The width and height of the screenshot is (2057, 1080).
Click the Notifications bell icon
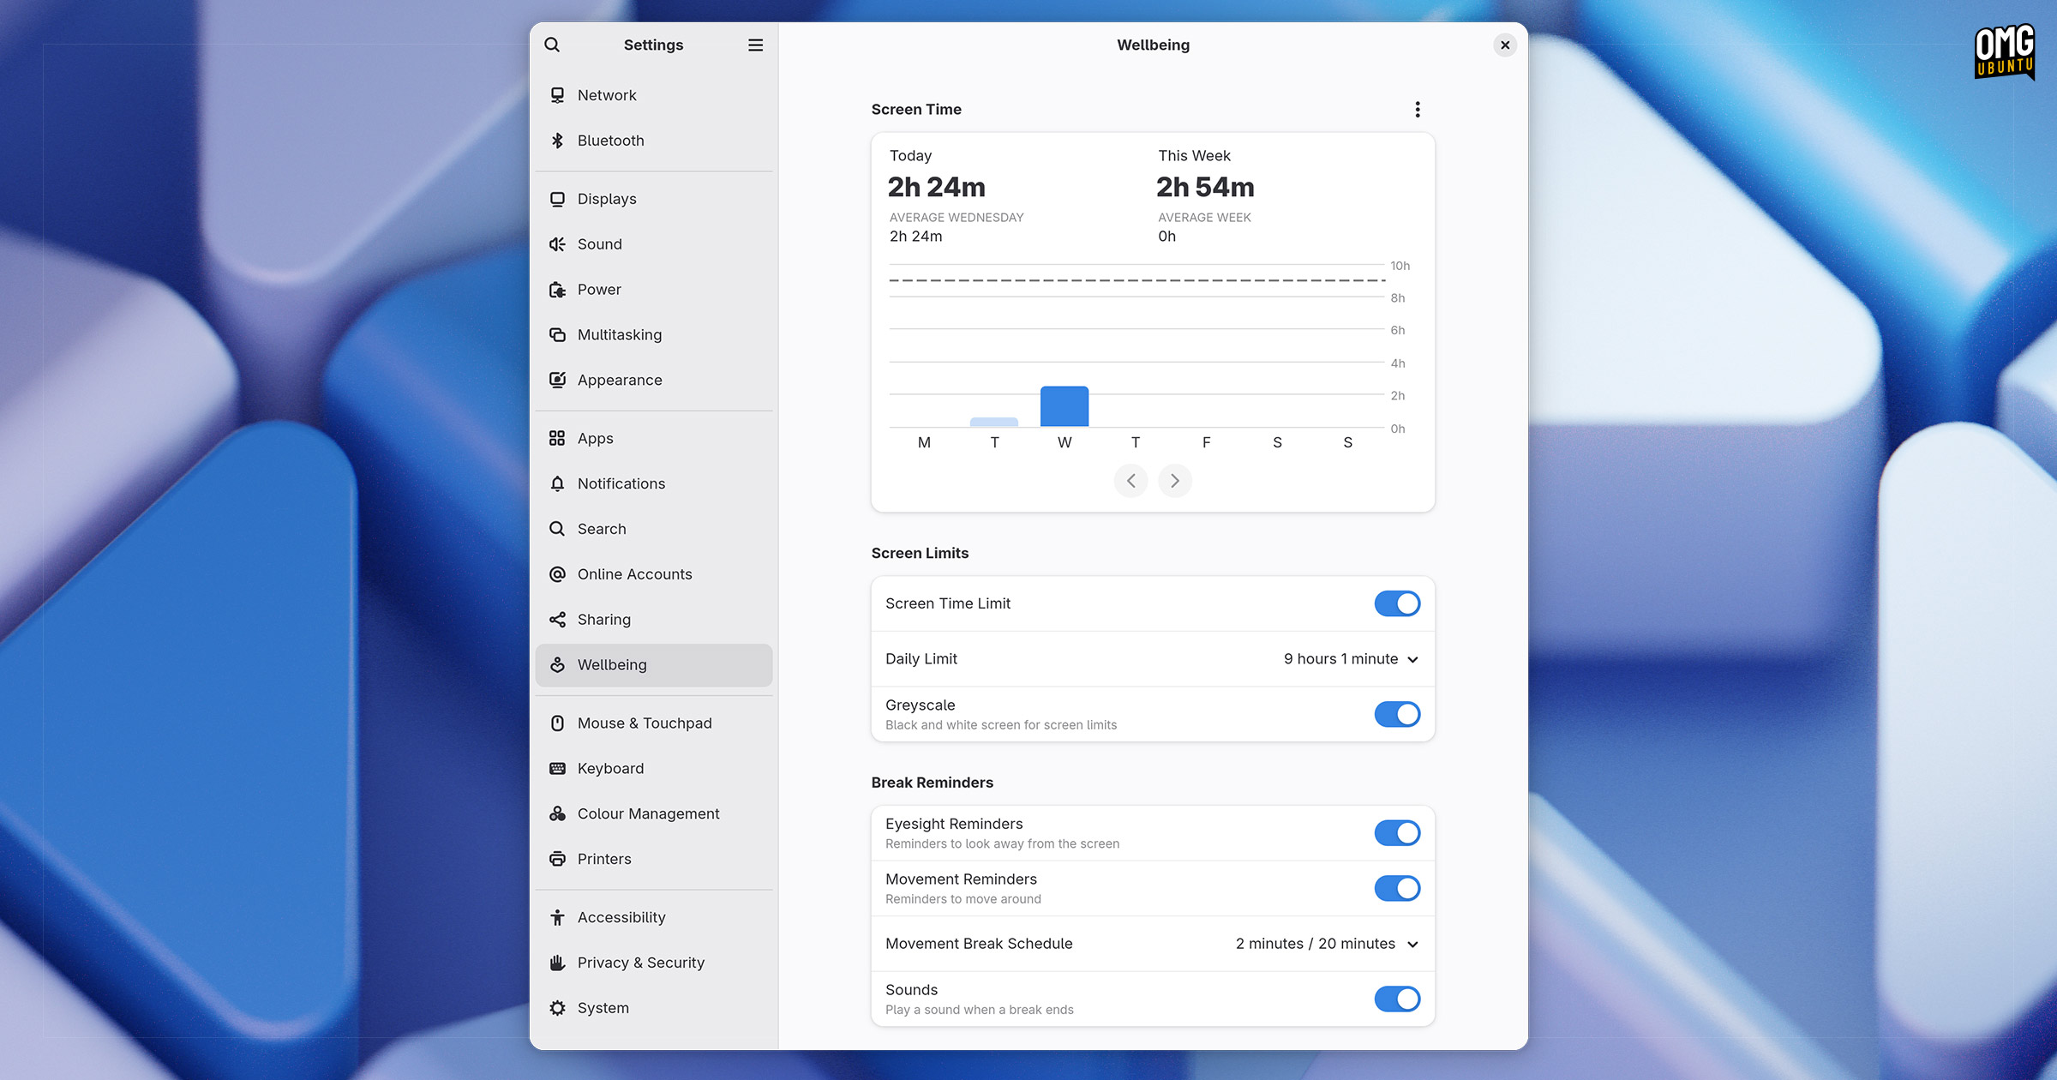pyautogui.click(x=557, y=483)
